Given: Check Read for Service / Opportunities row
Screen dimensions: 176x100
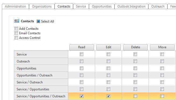Looking at the screenshot, I should click(81, 89).
